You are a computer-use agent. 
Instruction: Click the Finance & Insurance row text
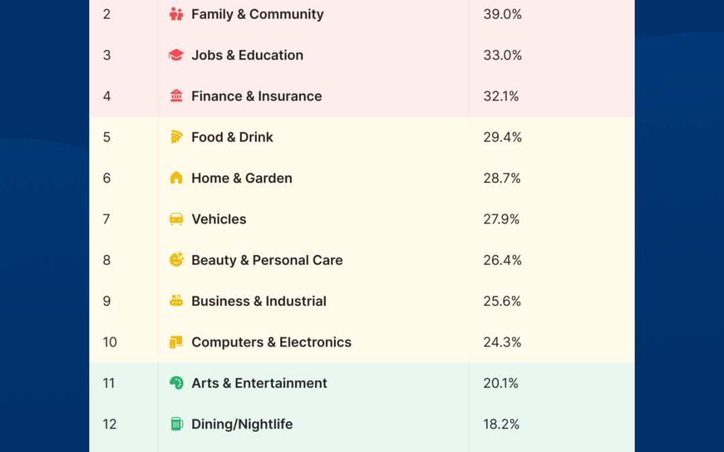click(x=257, y=96)
